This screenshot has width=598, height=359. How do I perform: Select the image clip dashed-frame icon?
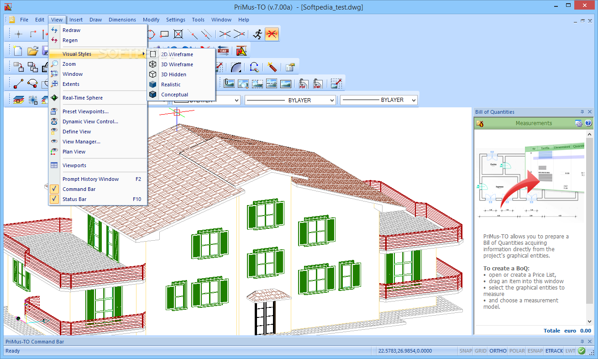257,84
